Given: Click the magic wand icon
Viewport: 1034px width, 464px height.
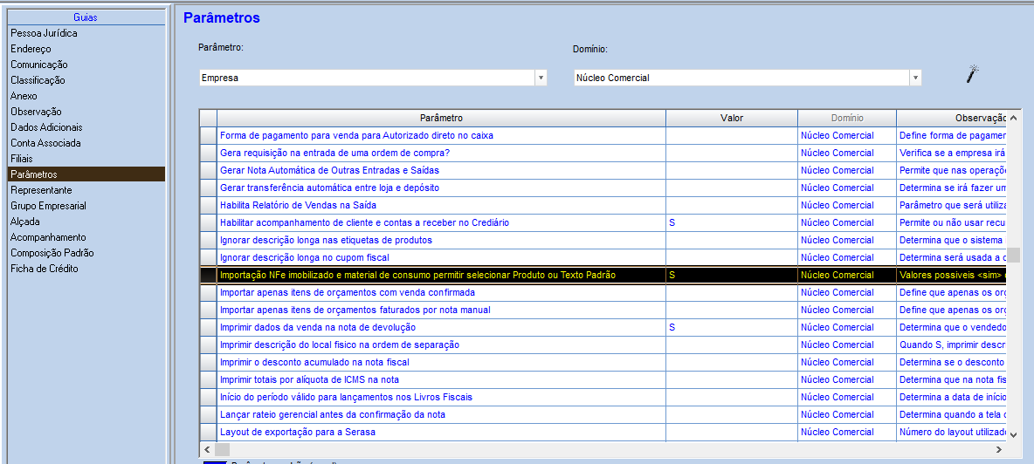Looking at the screenshot, I should tap(972, 74).
